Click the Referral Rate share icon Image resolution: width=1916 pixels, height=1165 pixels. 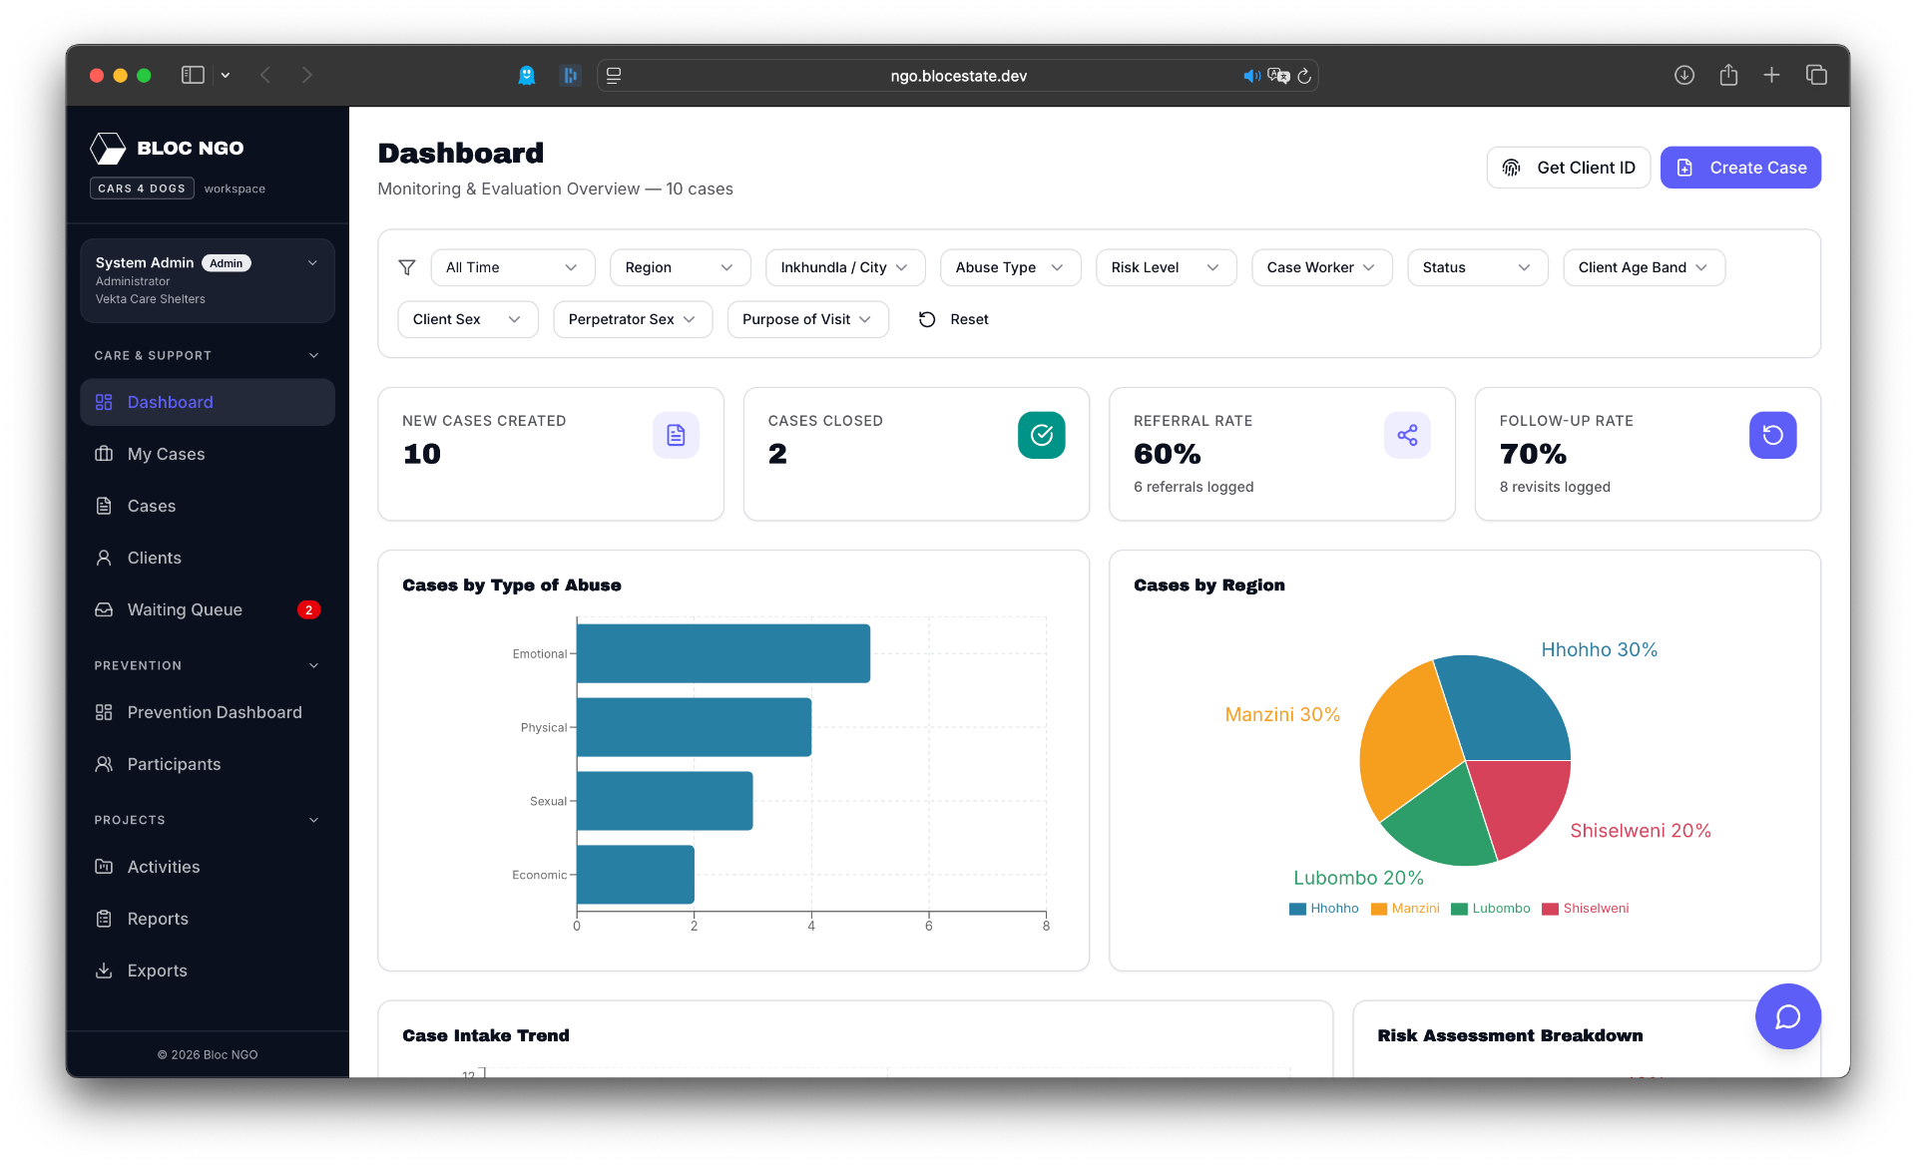point(1407,435)
